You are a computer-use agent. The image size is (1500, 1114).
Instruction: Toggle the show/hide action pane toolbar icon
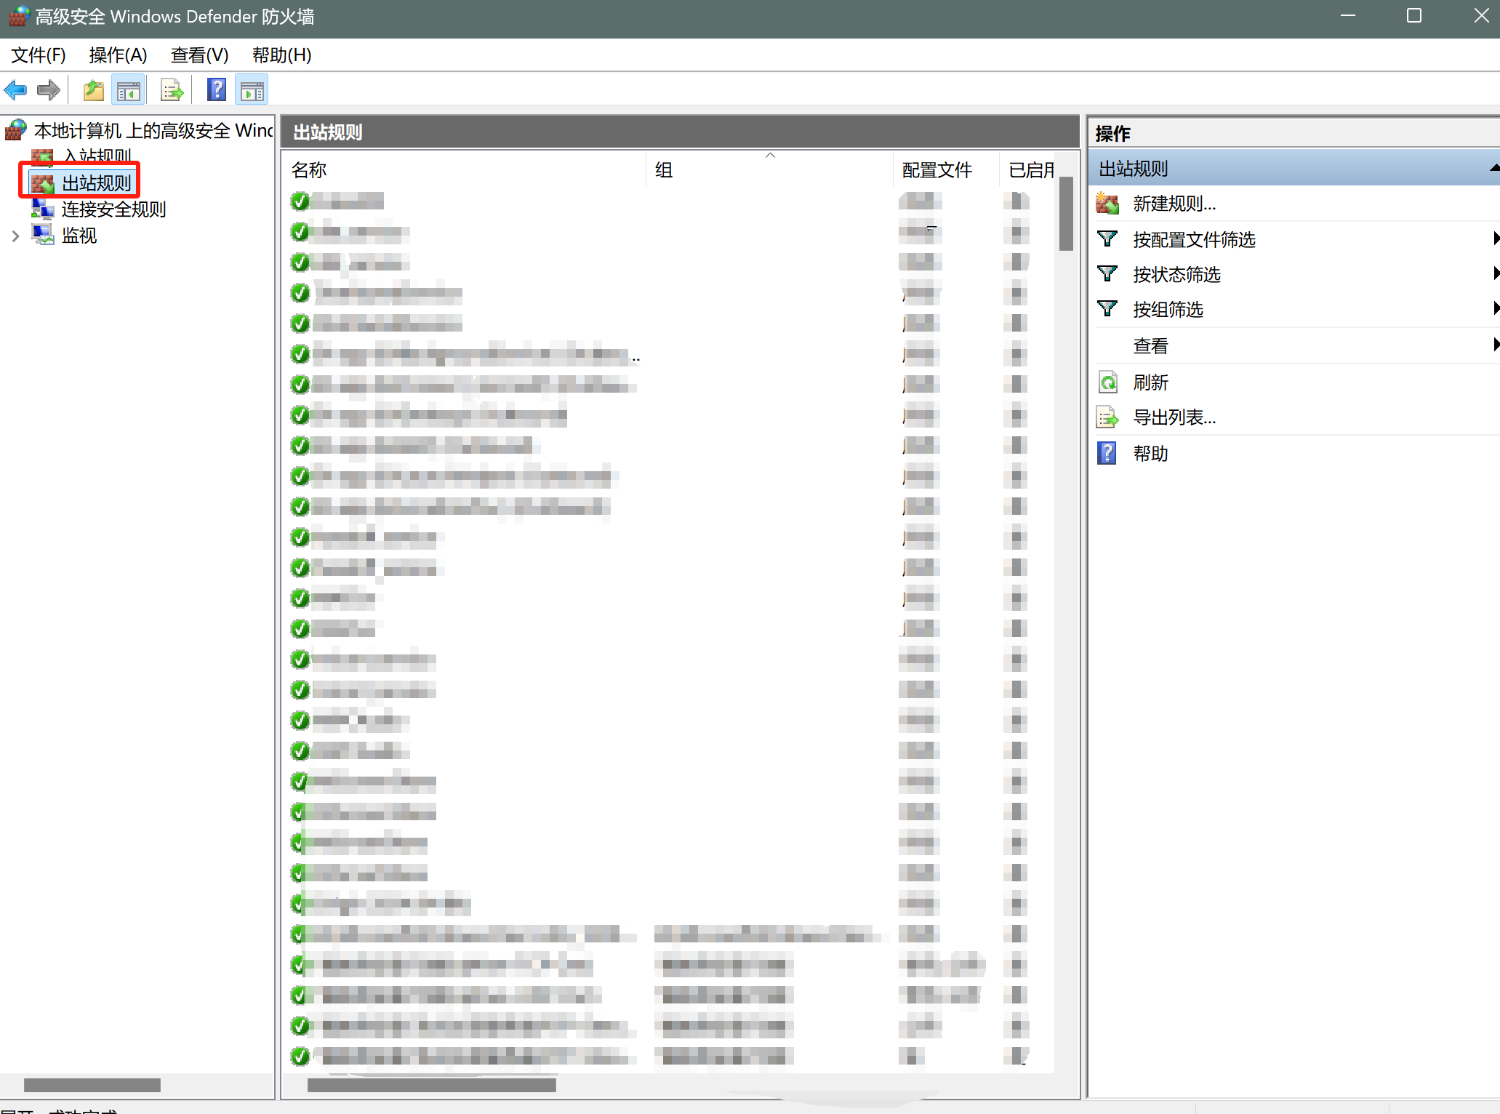pyautogui.click(x=252, y=91)
